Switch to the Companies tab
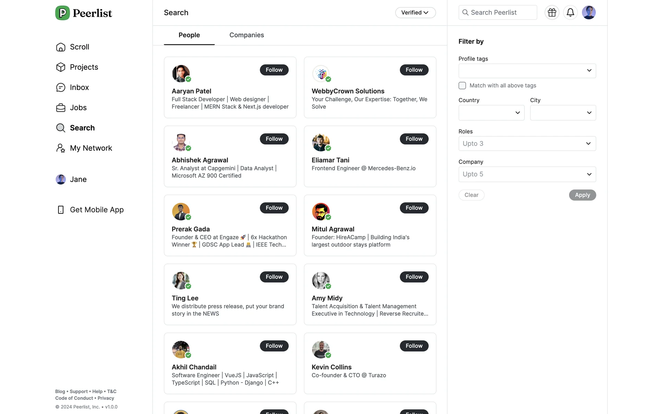The height and width of the screenshot is (414, 663). [x=247, y=35]
